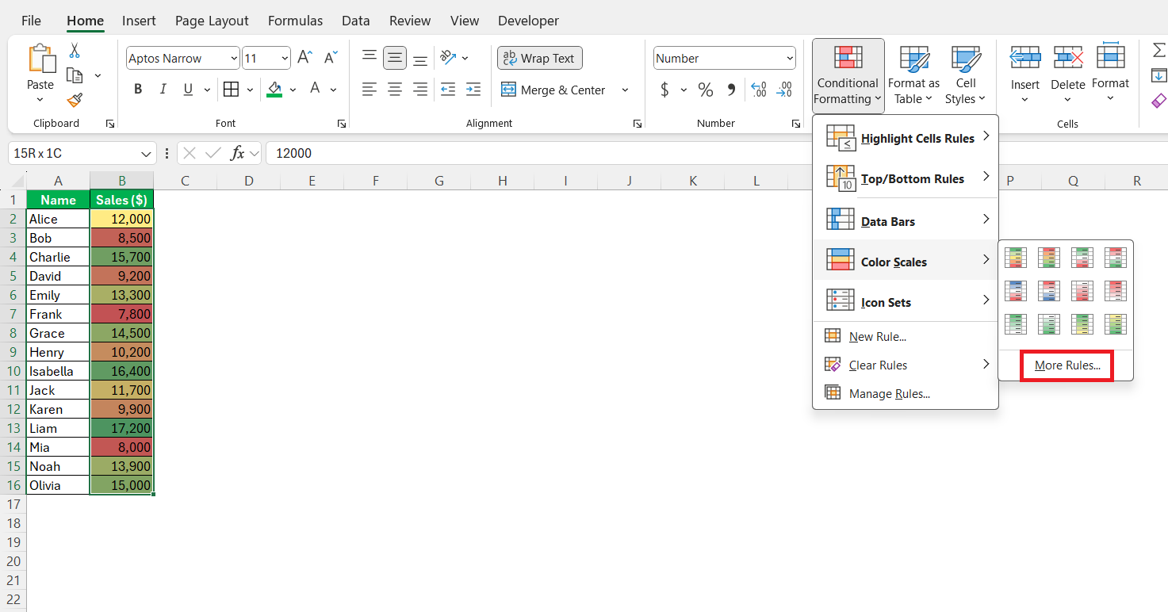Toggle Italic formatting
Viewport: 1168px width, 612px height.
[163, 90]
